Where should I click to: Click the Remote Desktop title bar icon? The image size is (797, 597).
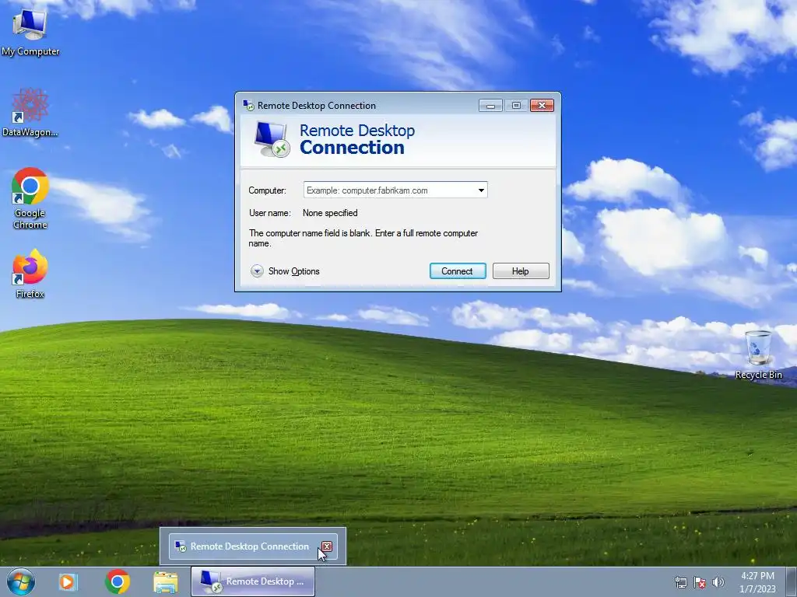point(248,106)
